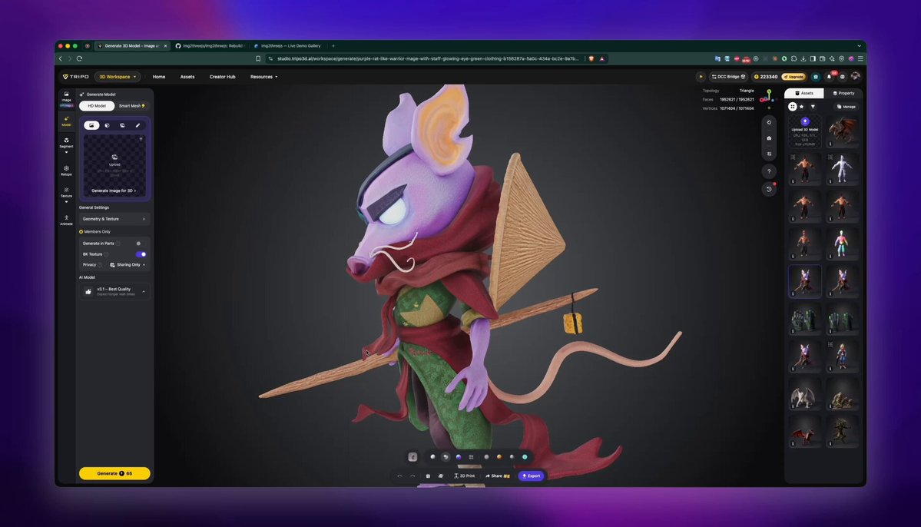The height and width of the screenshot is (527, 921).
Task: Switch to the Property tab
Action: [x=843, y=93]
